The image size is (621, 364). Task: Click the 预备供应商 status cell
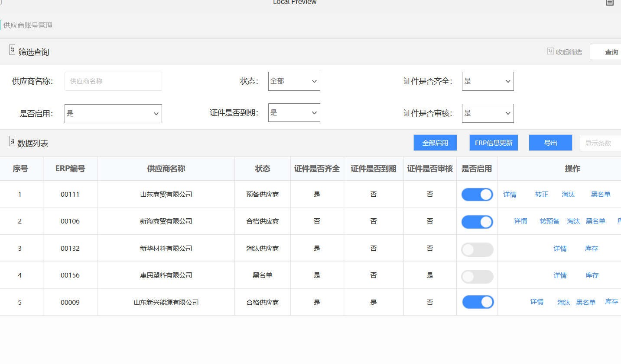[x=263, y=195]
